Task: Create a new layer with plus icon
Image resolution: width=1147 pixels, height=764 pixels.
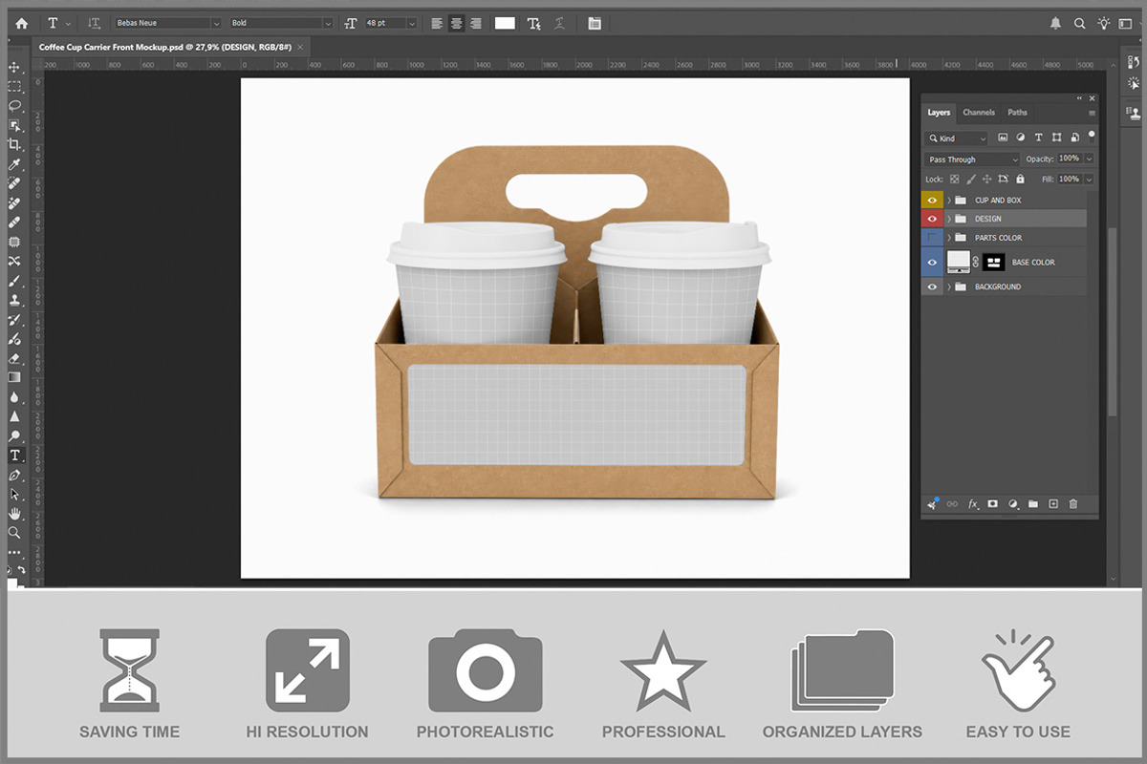Action: pos(1053,503)
